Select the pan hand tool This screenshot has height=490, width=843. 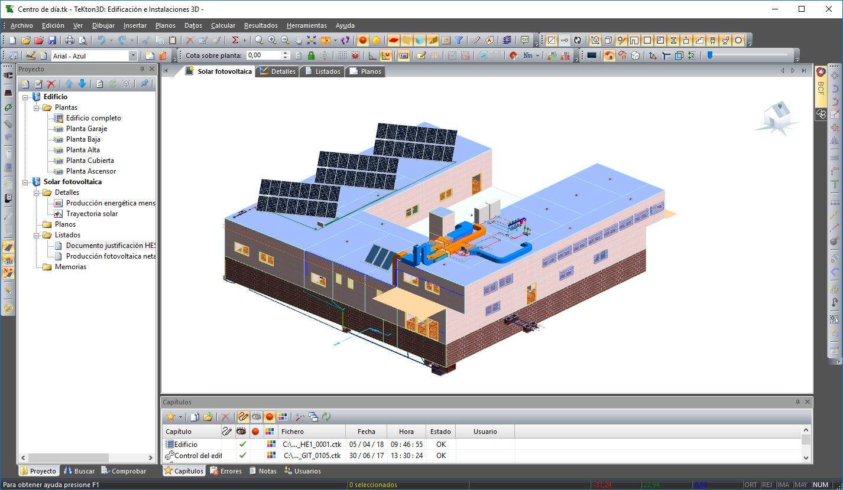tap(299, 40)
